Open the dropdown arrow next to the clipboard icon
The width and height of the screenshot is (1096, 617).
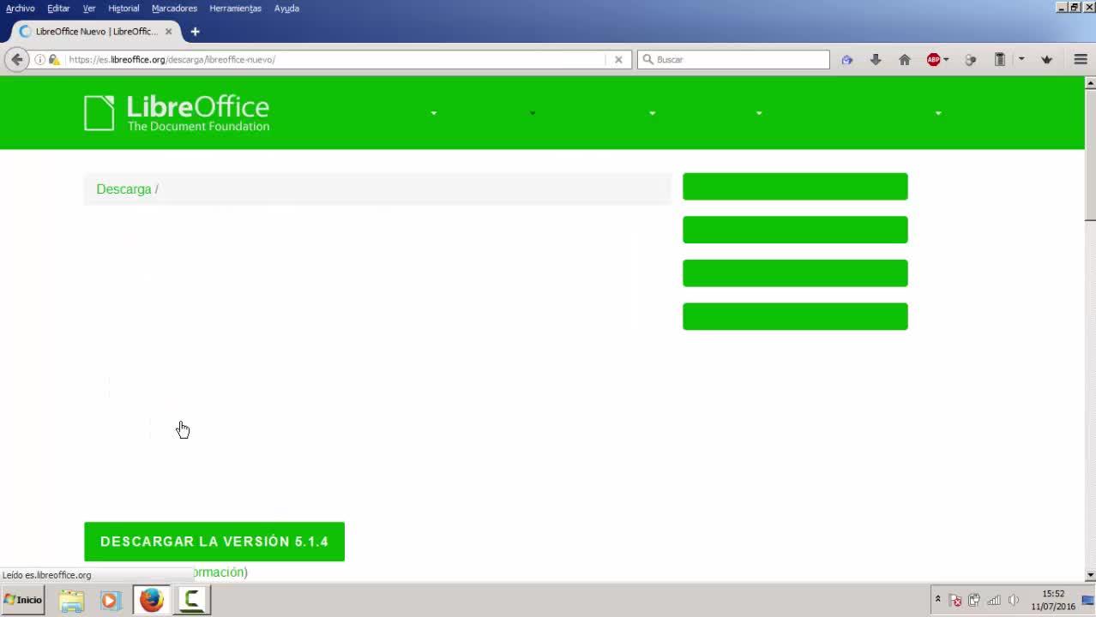[1021, 59]
